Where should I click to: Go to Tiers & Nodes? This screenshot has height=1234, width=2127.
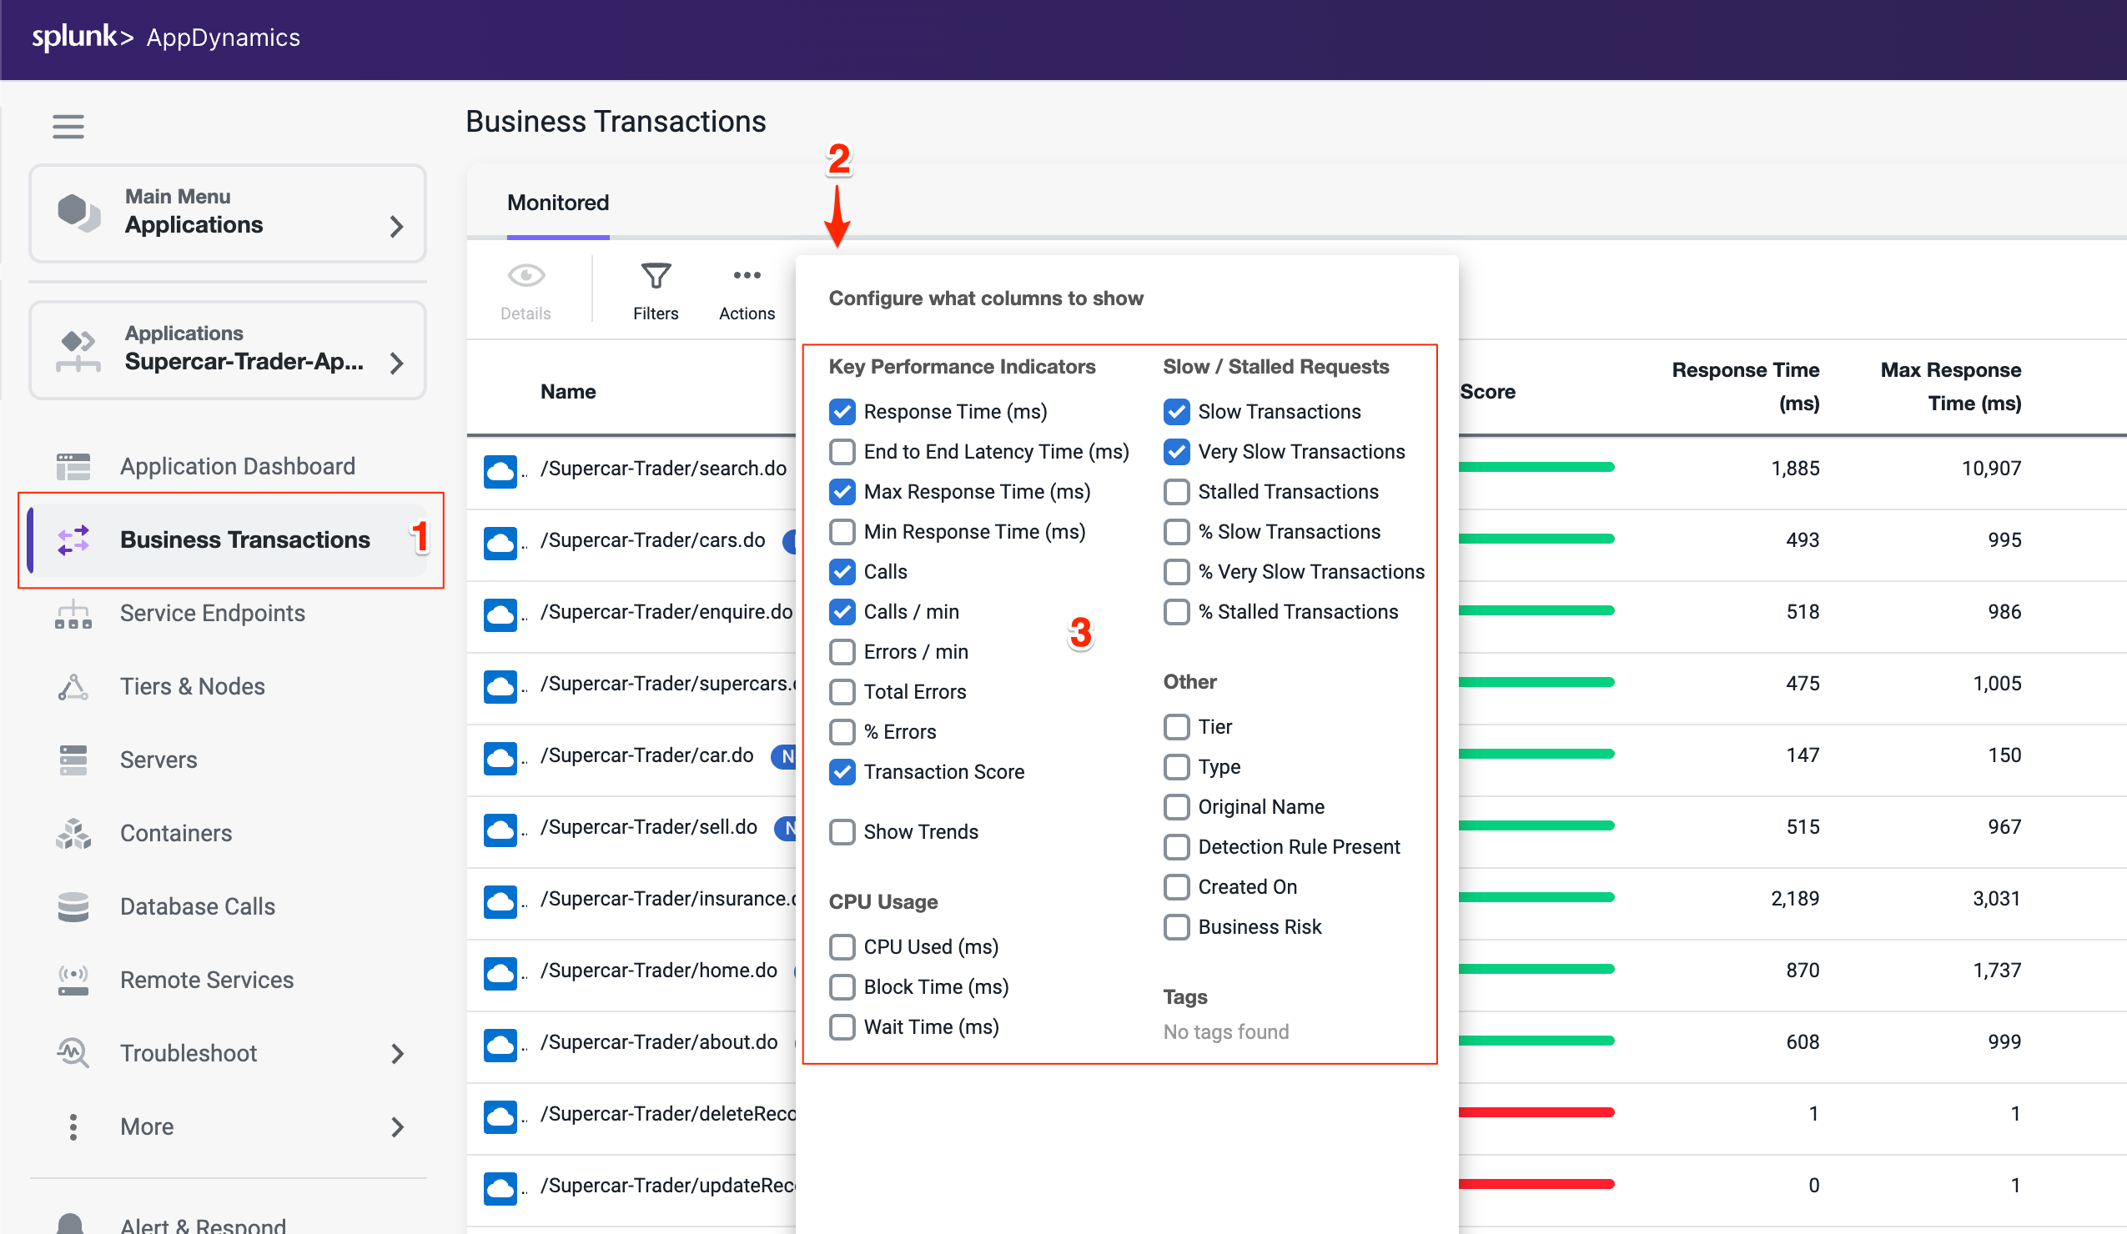192,686
